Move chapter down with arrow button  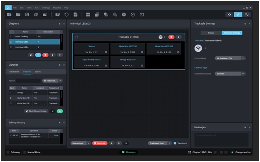(x=60, y=55)
